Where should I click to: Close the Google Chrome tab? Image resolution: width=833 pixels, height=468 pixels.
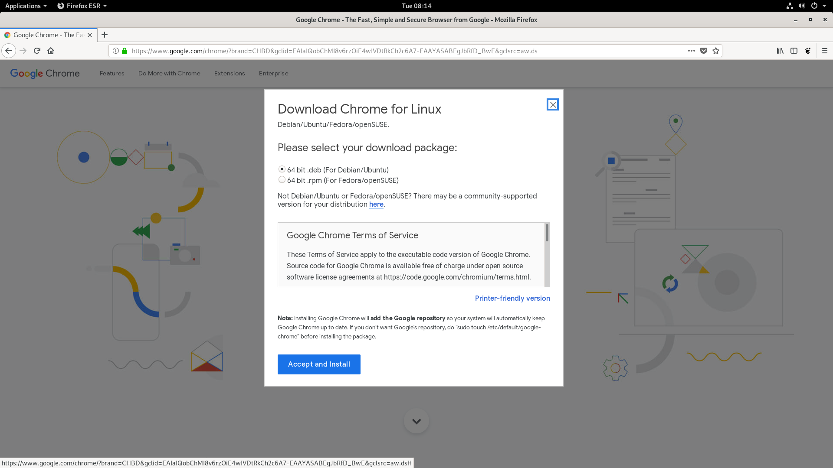coord(90,35)
